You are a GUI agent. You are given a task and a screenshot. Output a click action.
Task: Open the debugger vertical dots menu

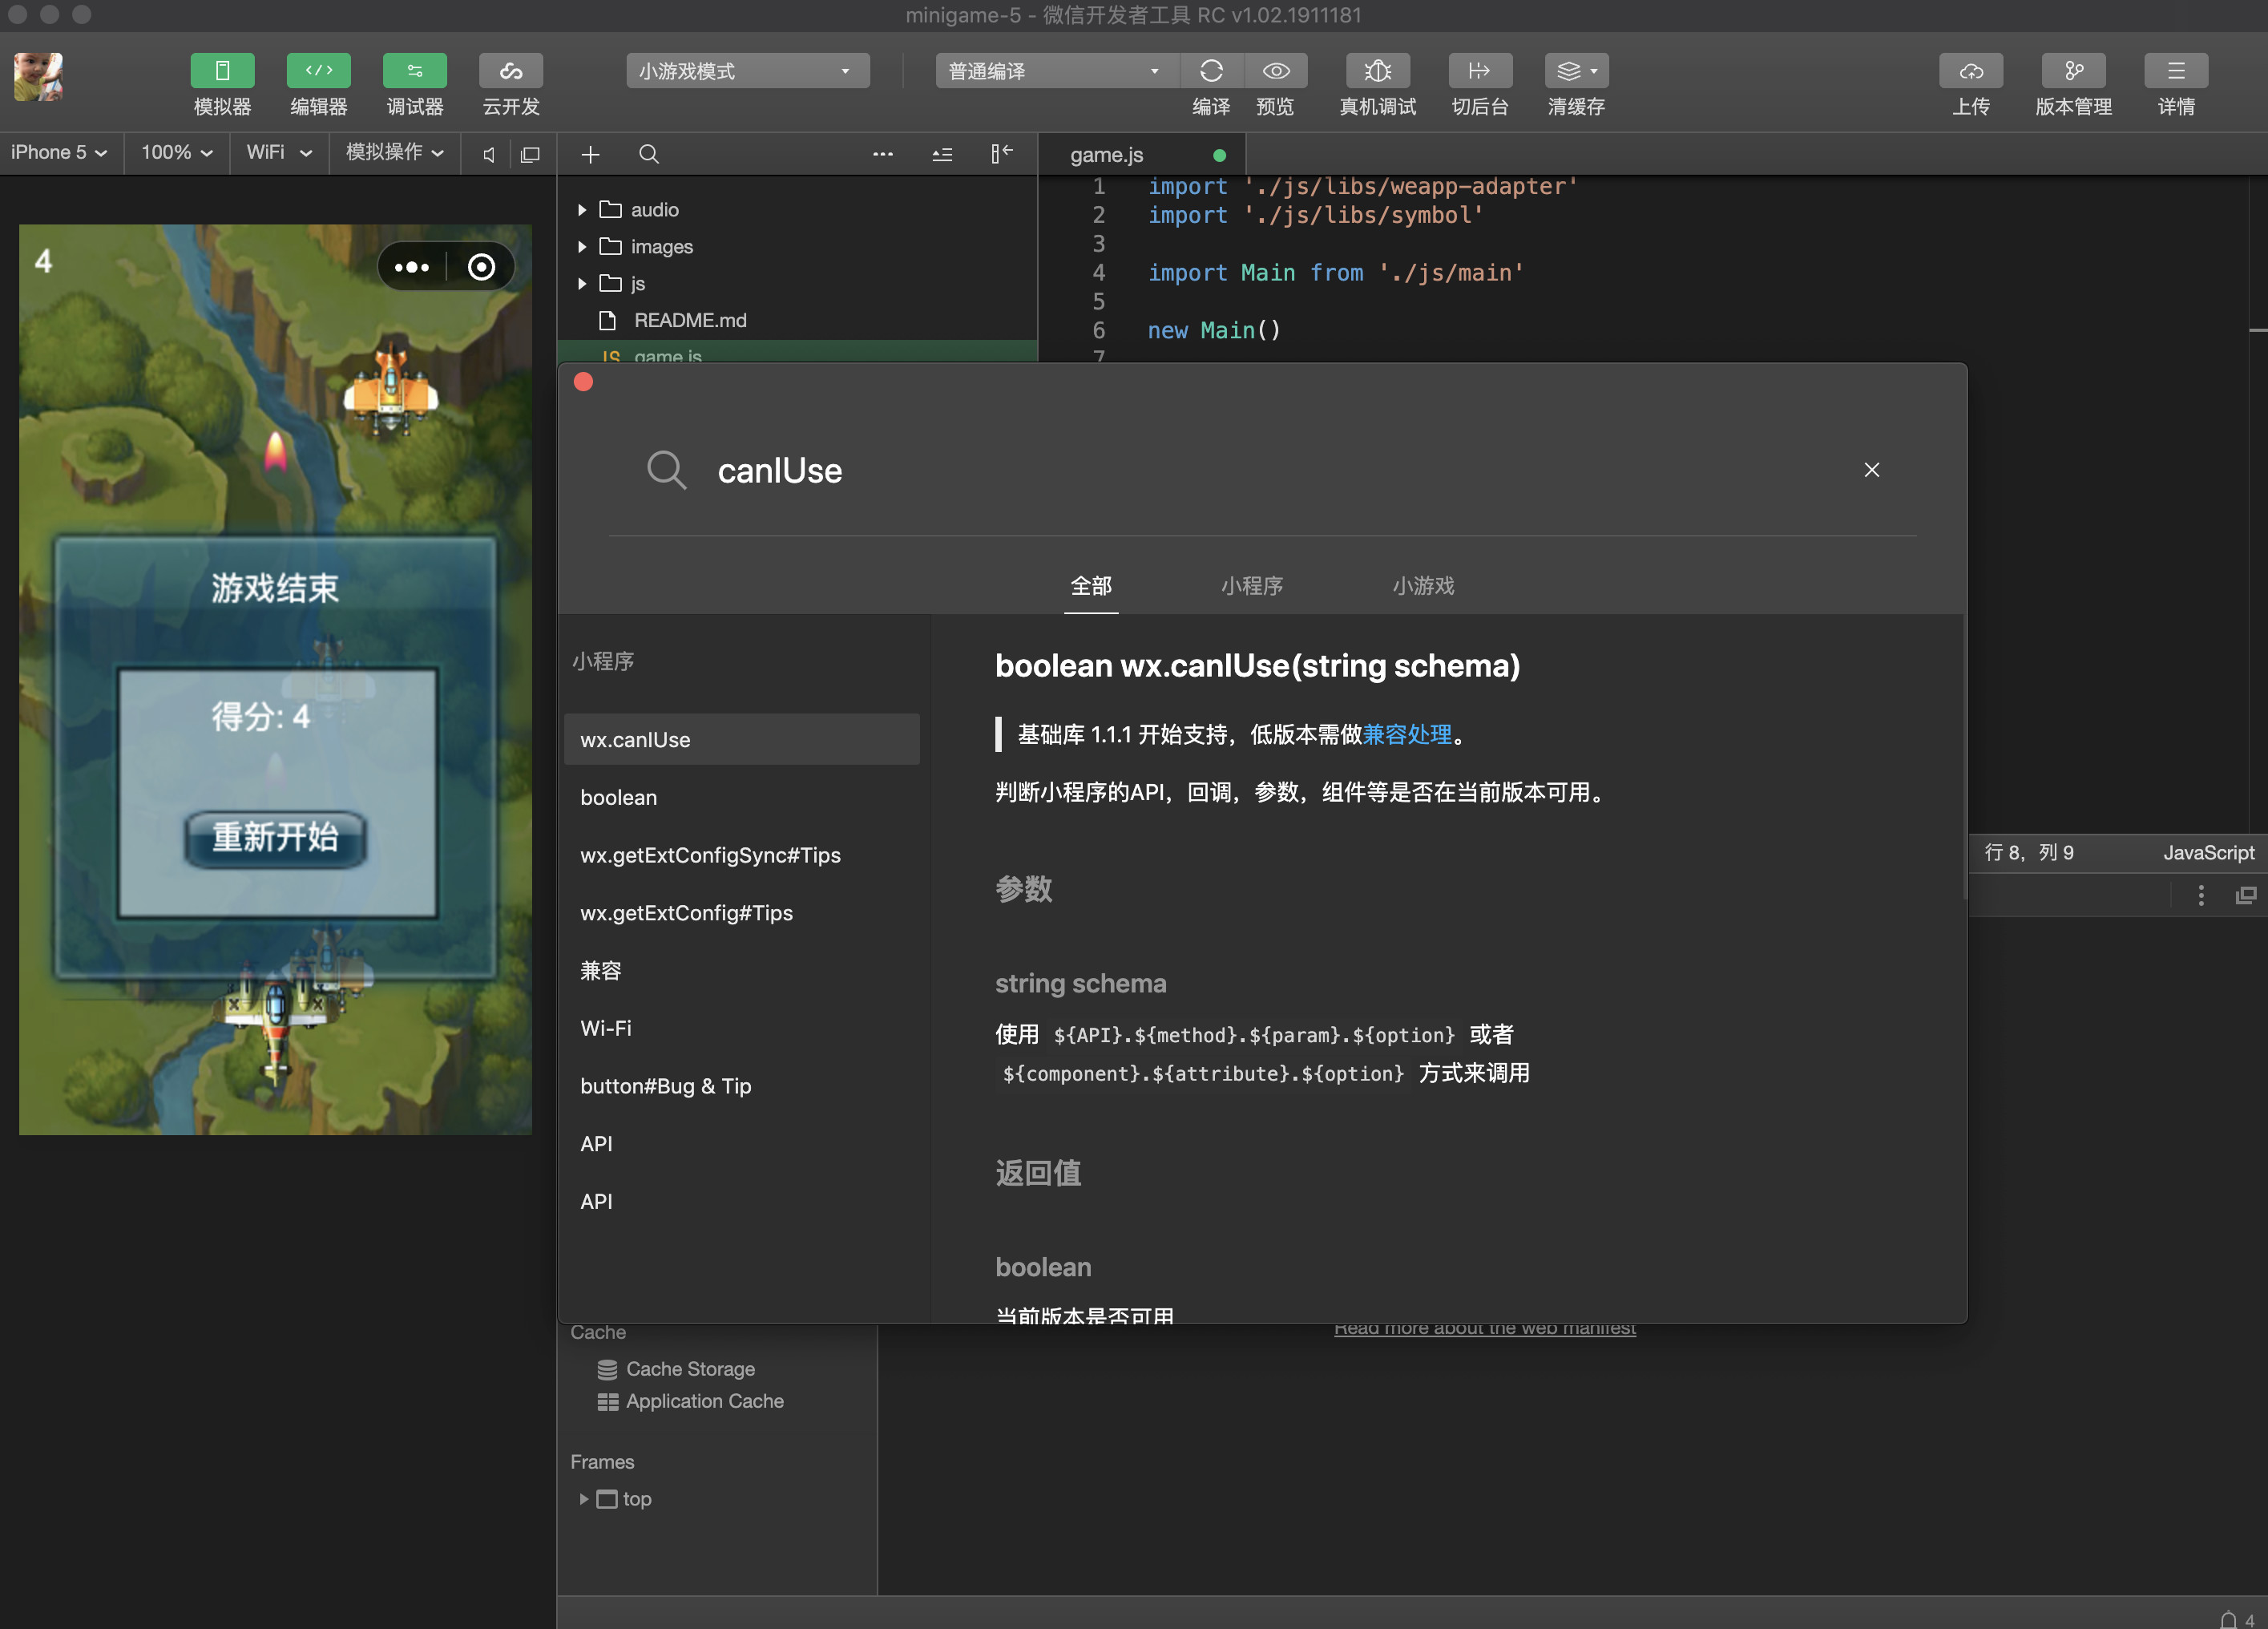coord(2200,895)
